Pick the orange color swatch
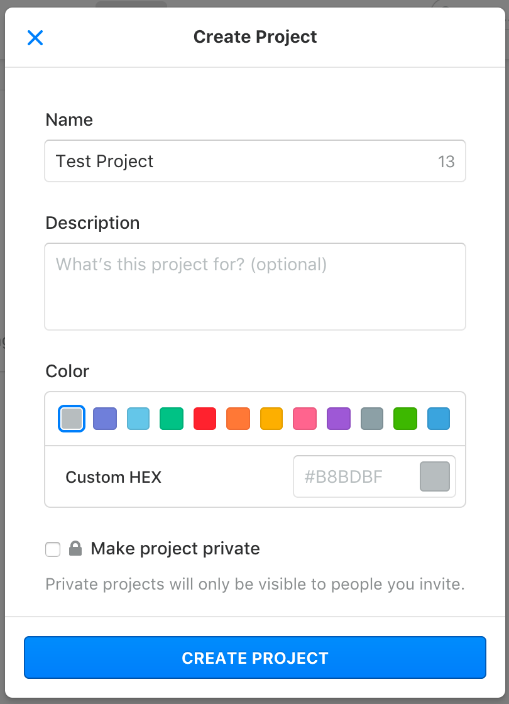509x704 pixels. coord(238,419)
